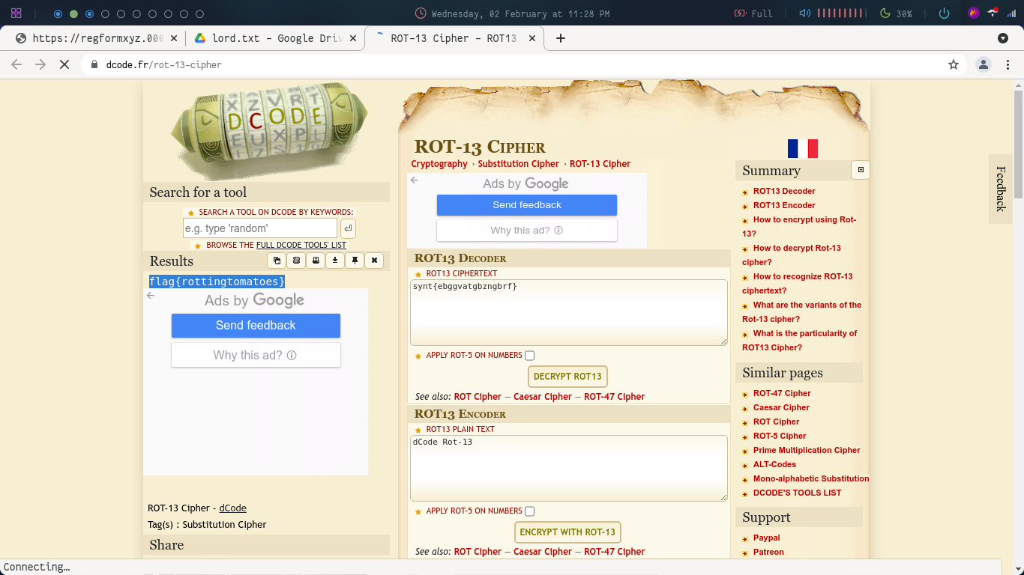Click the browser address bar URL
This screenshot has height=575, width=1024.
coord(164,64)
